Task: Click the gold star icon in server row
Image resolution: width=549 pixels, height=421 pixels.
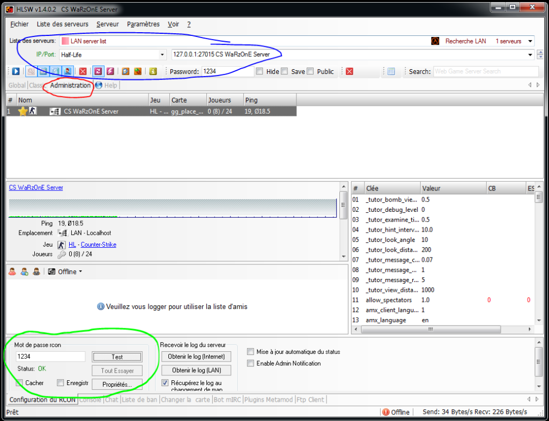Action: pyautogui.click(x=23, y=111)
